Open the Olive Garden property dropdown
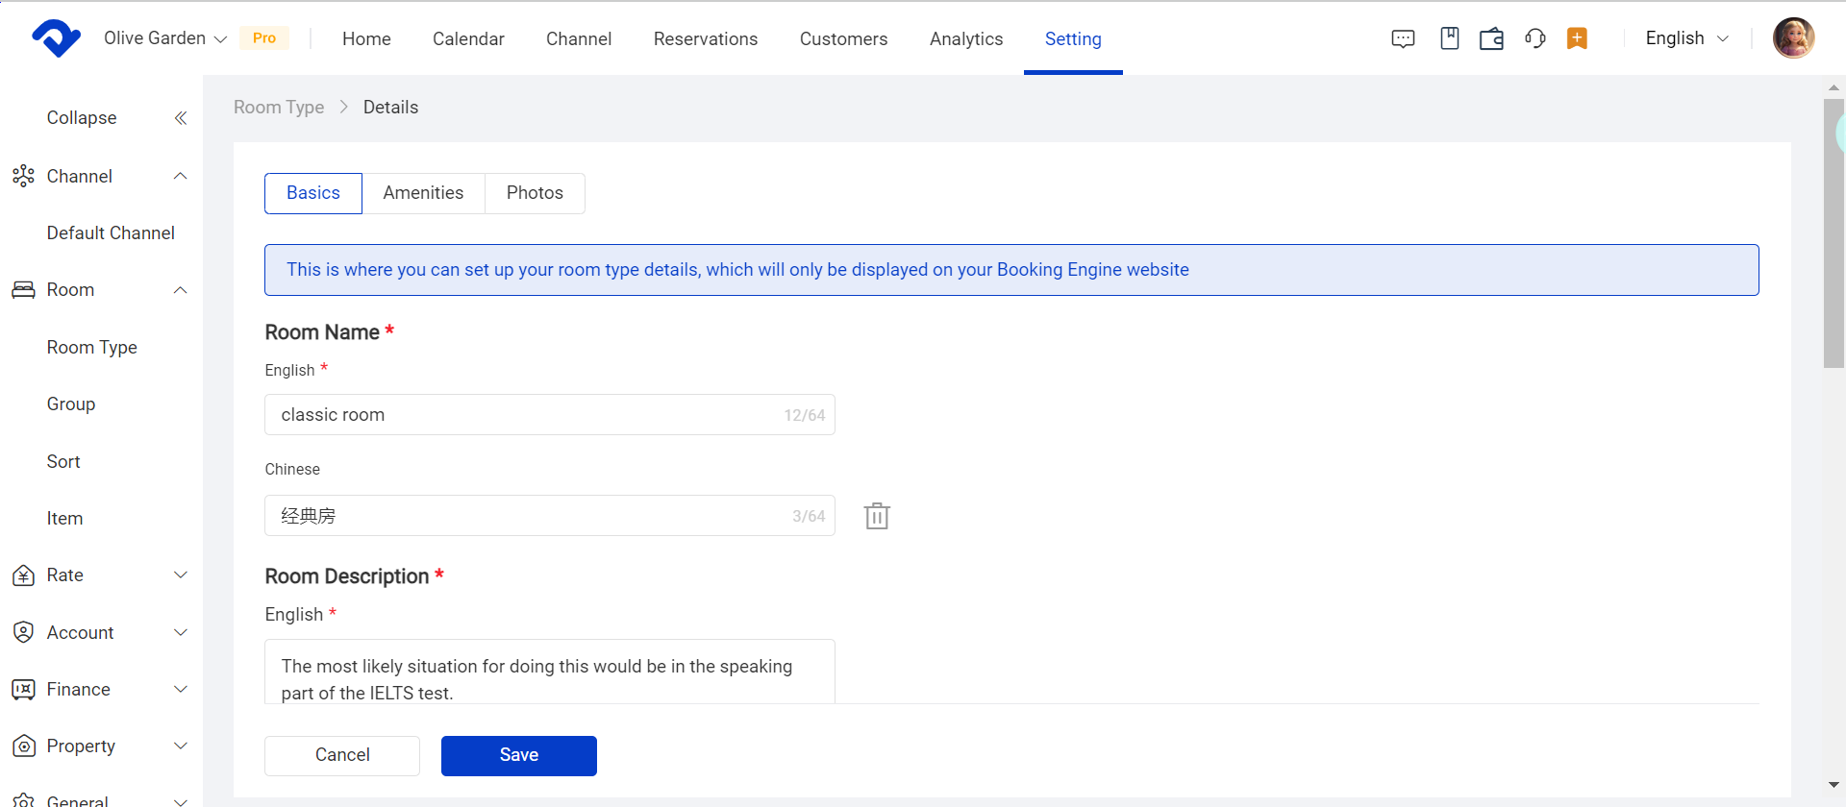The width and height of the screenshot is (1846, 807). (164, 38)
